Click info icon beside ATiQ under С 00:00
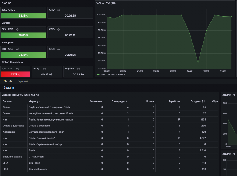The width and height of the screenshot is (237, 176). (x=58, y=10)
